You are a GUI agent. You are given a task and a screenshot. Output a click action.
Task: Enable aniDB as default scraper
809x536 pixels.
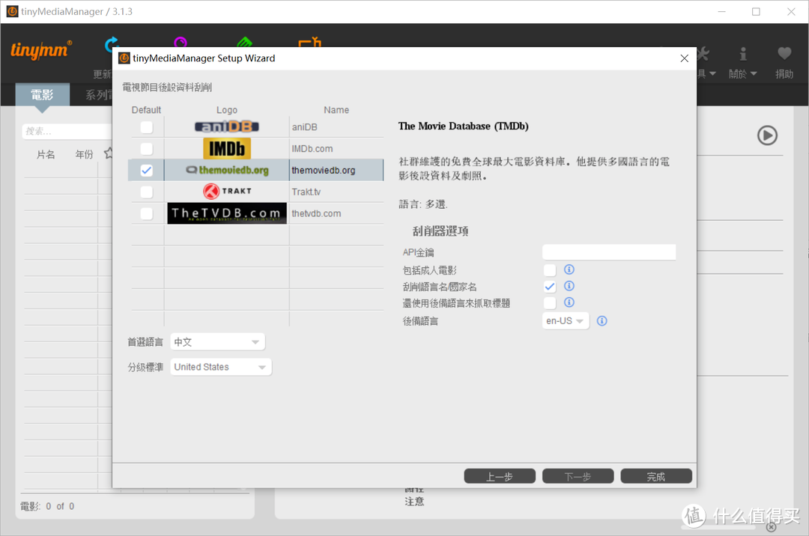point(147,127)
